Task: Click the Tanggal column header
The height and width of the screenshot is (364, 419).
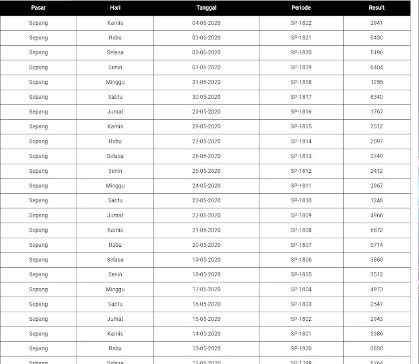Action: (x=206, y=8)
